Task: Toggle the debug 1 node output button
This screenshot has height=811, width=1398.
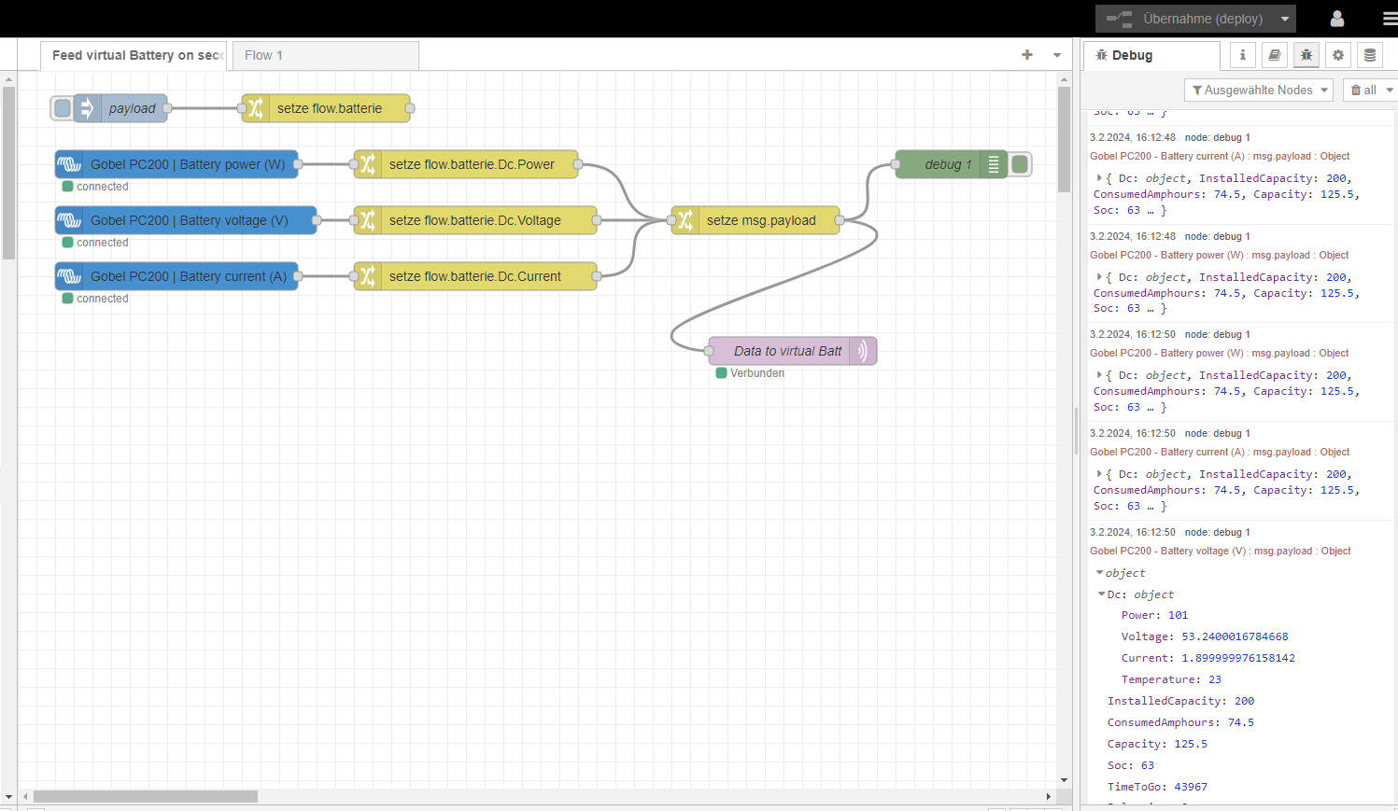Action: pos(1020,164)
